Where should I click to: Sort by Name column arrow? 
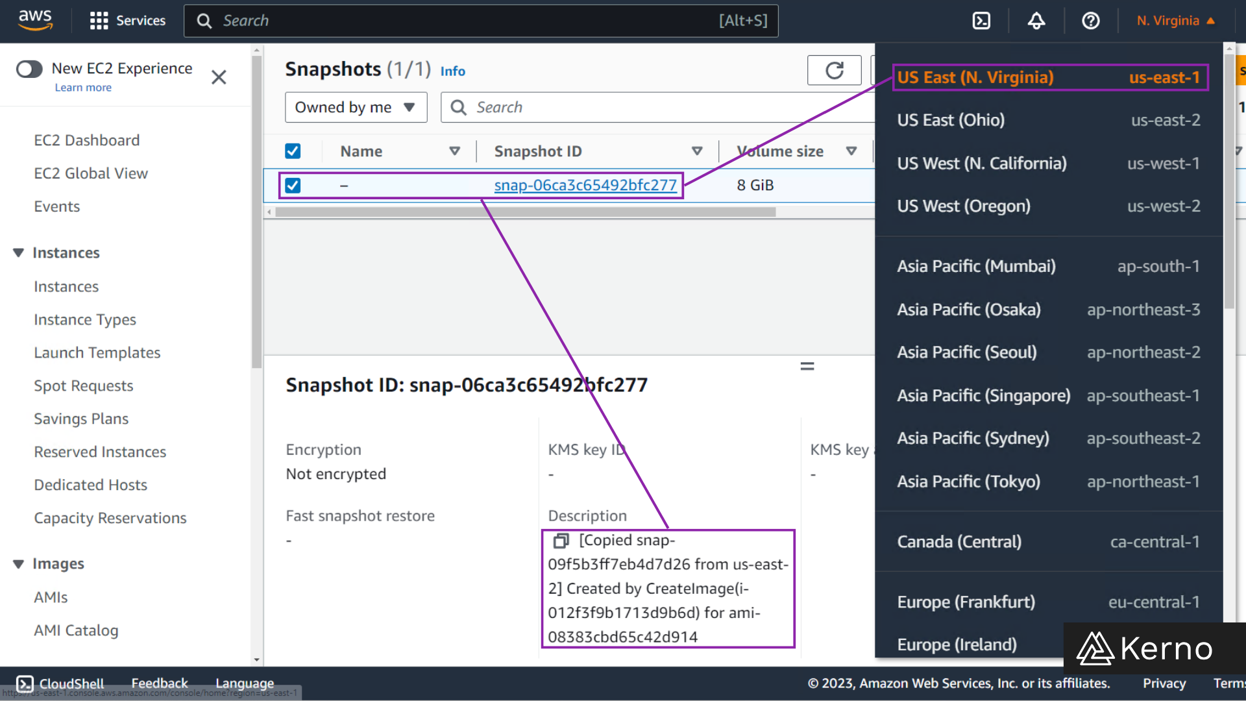455,151
